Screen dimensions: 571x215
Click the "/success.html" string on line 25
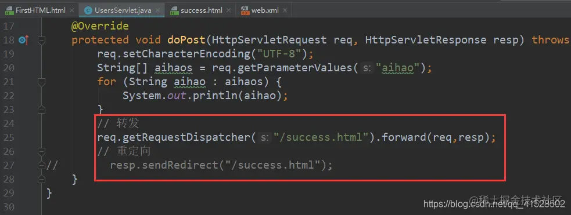[x=321, y=137]
